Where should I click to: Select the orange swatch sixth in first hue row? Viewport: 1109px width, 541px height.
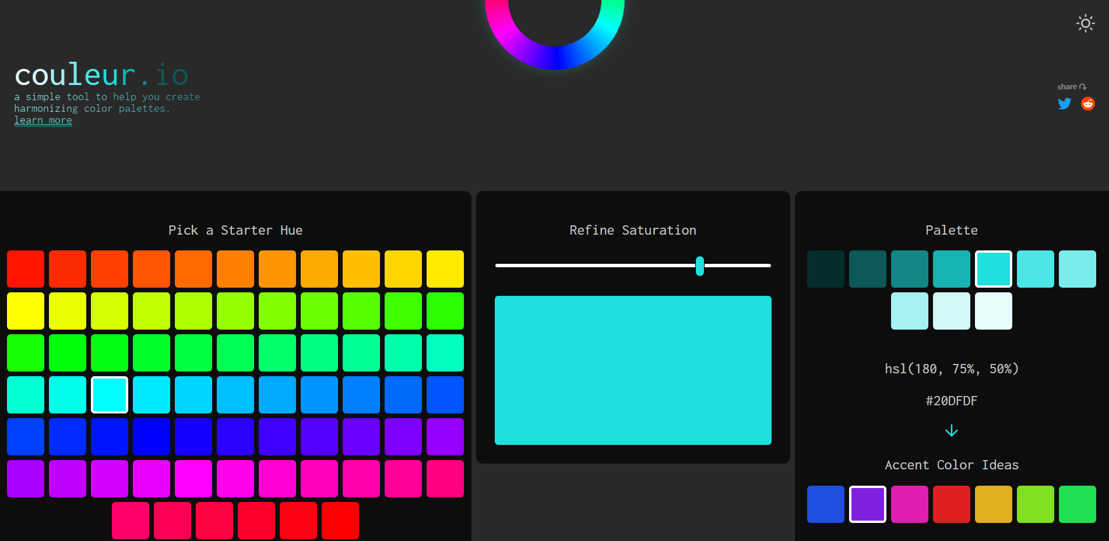(x=235, y=269)
